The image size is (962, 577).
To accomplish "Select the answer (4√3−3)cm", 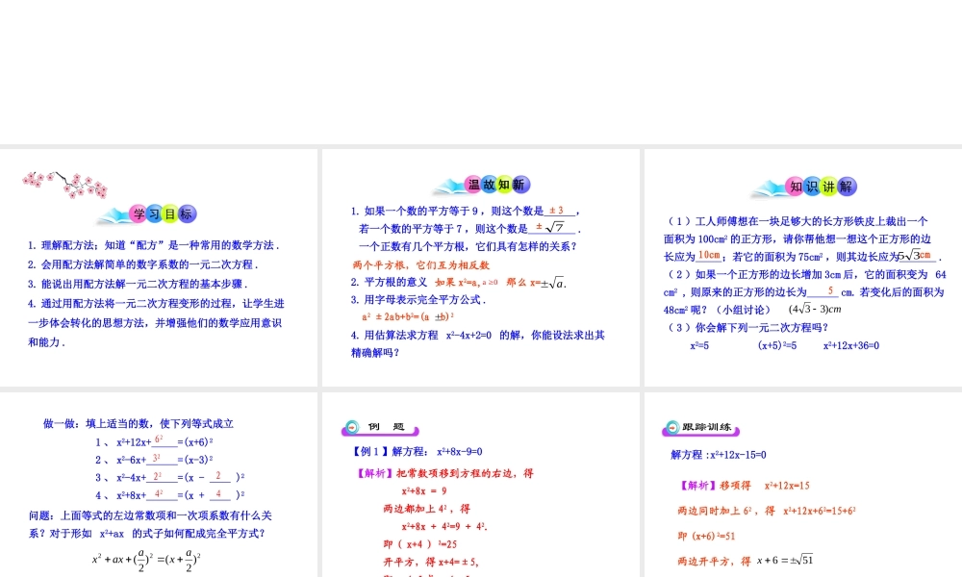I will tap(814, 309).
